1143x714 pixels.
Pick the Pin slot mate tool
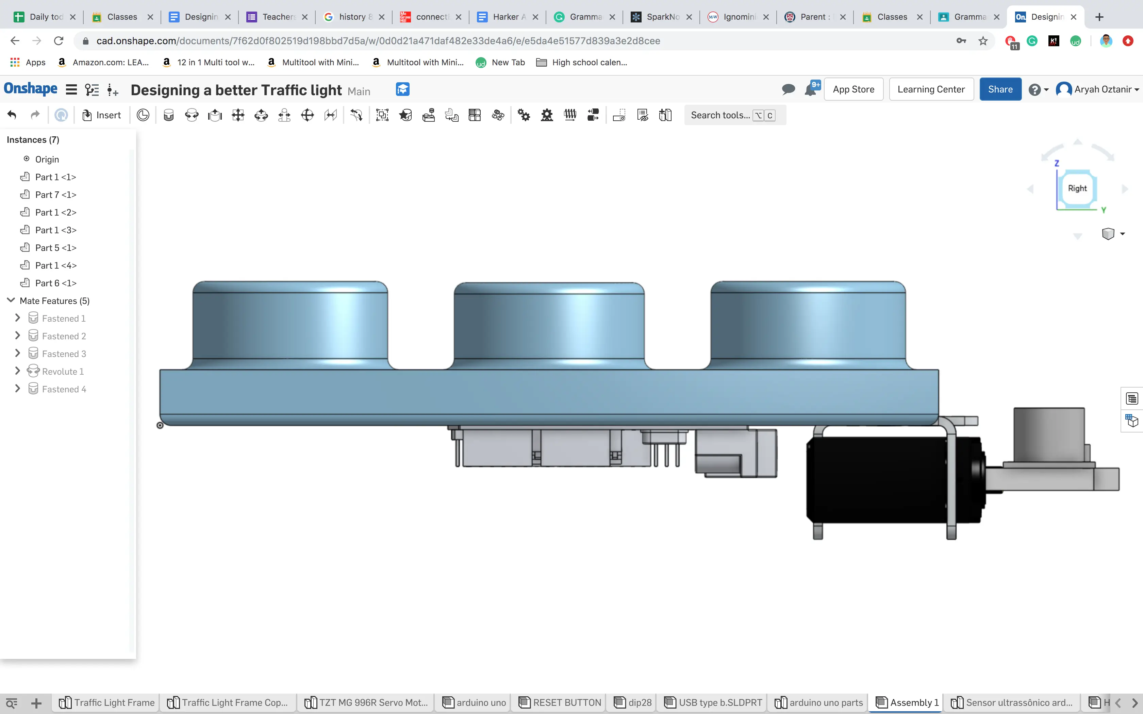(x=284, y=115)
